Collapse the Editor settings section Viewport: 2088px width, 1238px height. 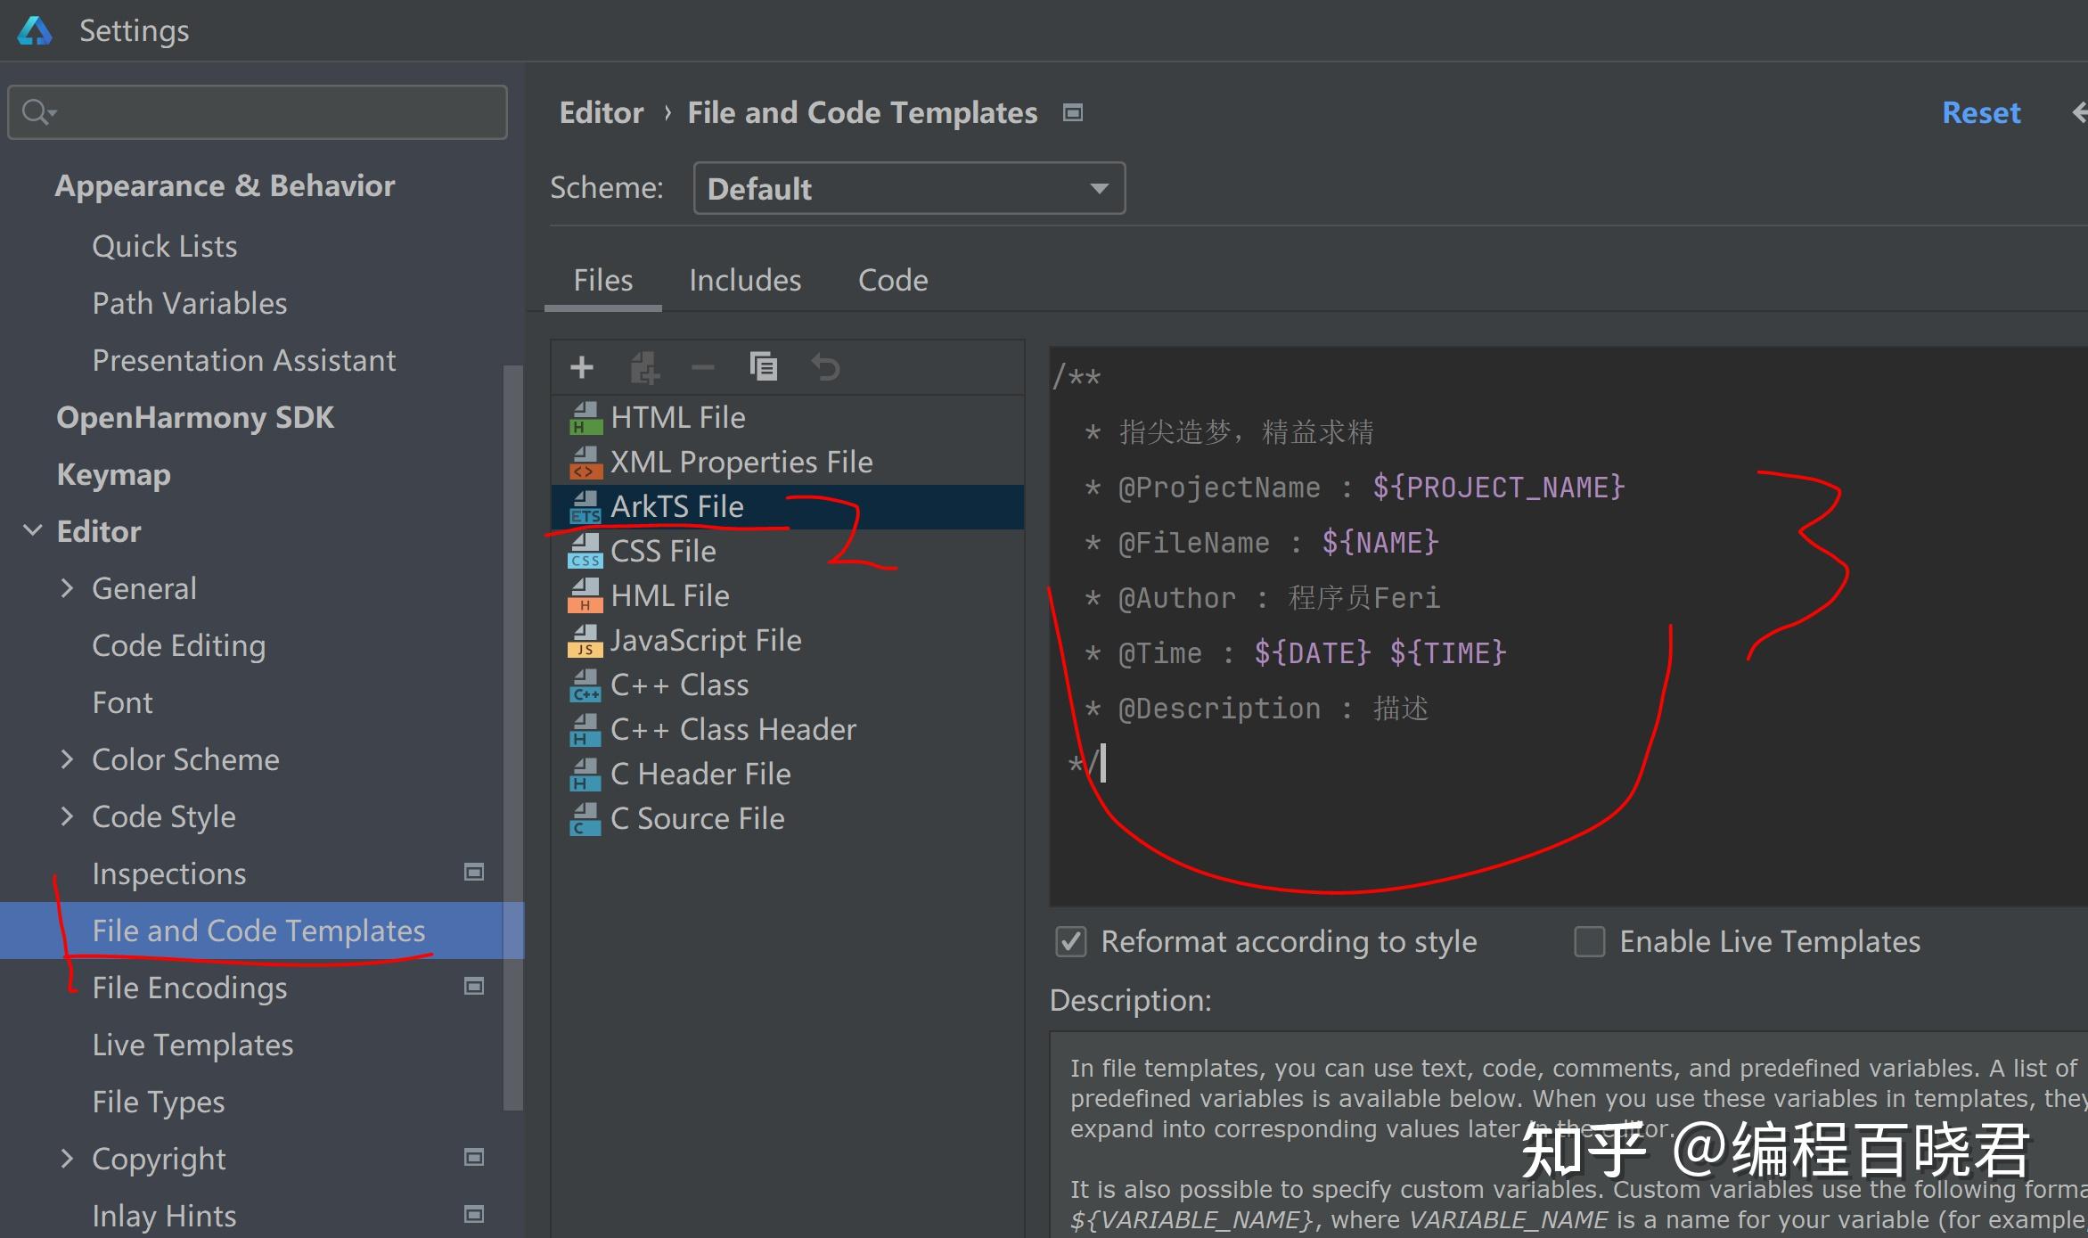32,531
